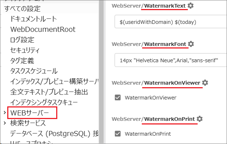
Task: Select 全文テキスト/プレビュー抽出 item
Action: (49, 92)
